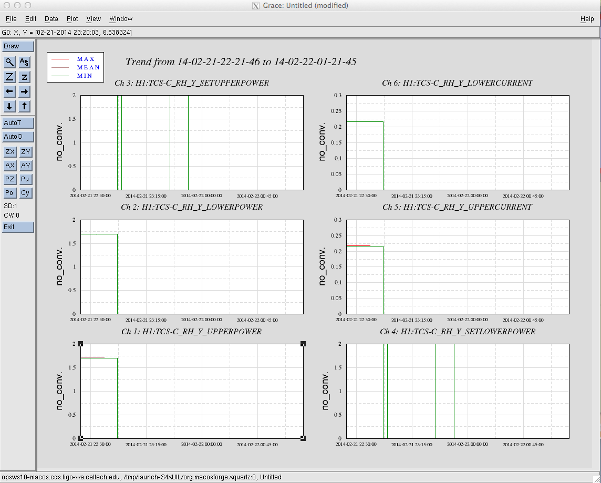Click top-right selection handle of Ch 1 graph
Viewport: 601px width, 483px height.
303,344
